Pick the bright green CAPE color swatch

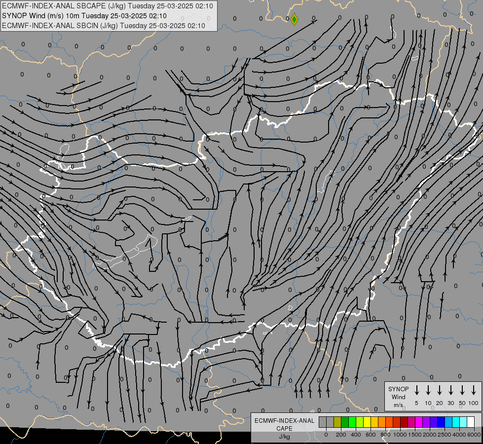point(352,422)
